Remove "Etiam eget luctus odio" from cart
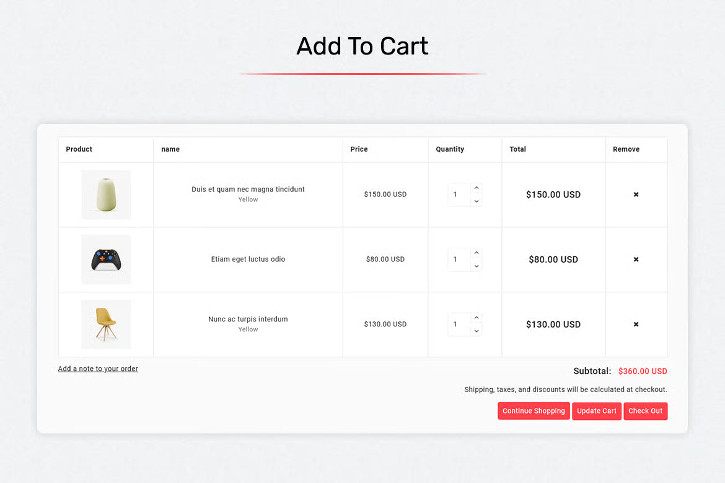The image size is (725, 483). click(x=636, y=259)
